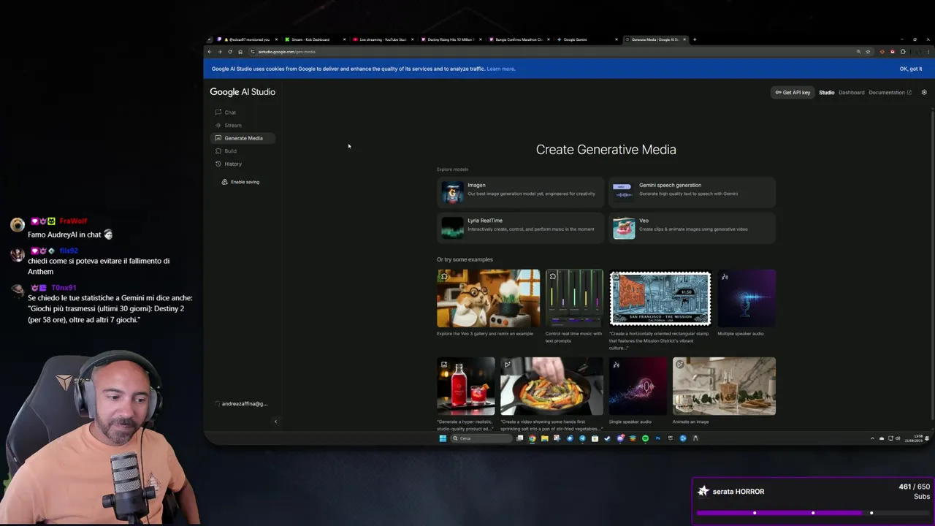Open Photoshop from the taskbar
935x526 pixels.
pyautogui.click(x=658, y=438)
